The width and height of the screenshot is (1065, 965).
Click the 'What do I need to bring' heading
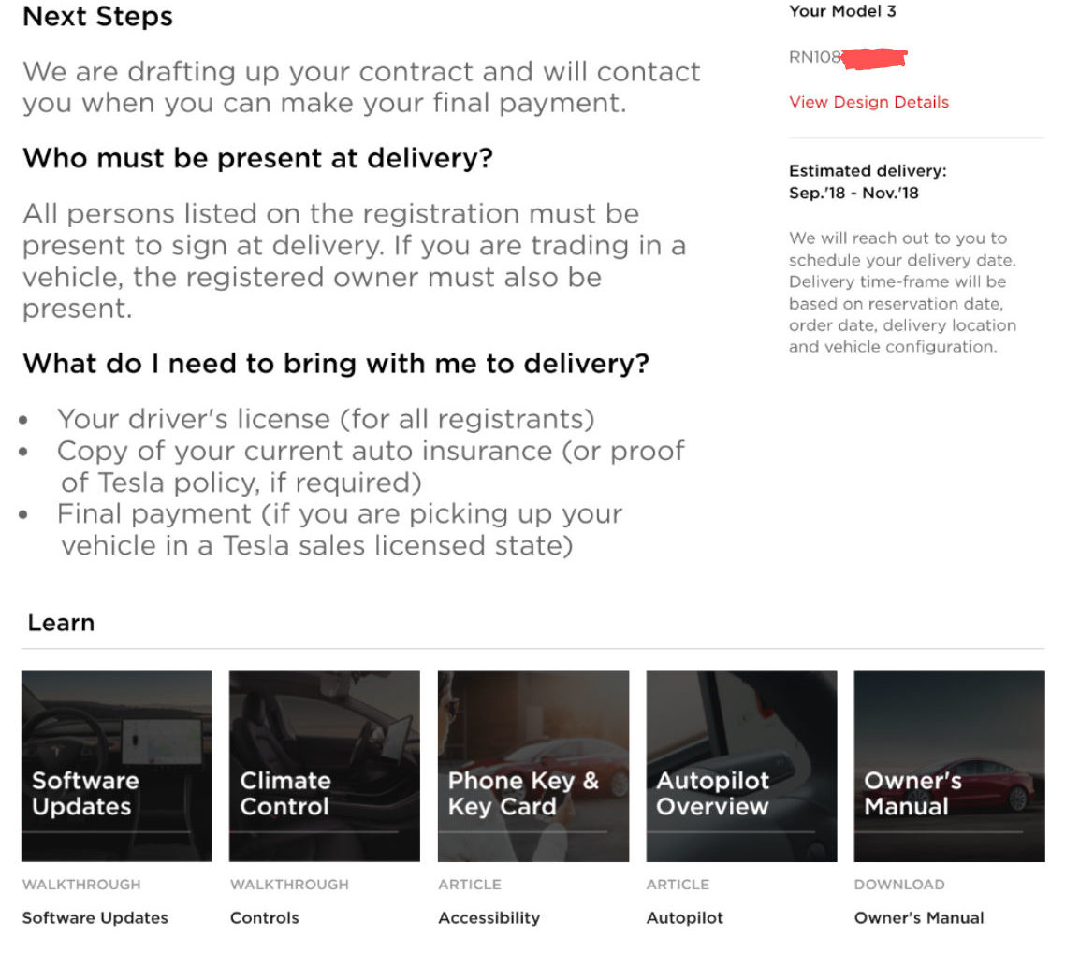pos(336,364)
